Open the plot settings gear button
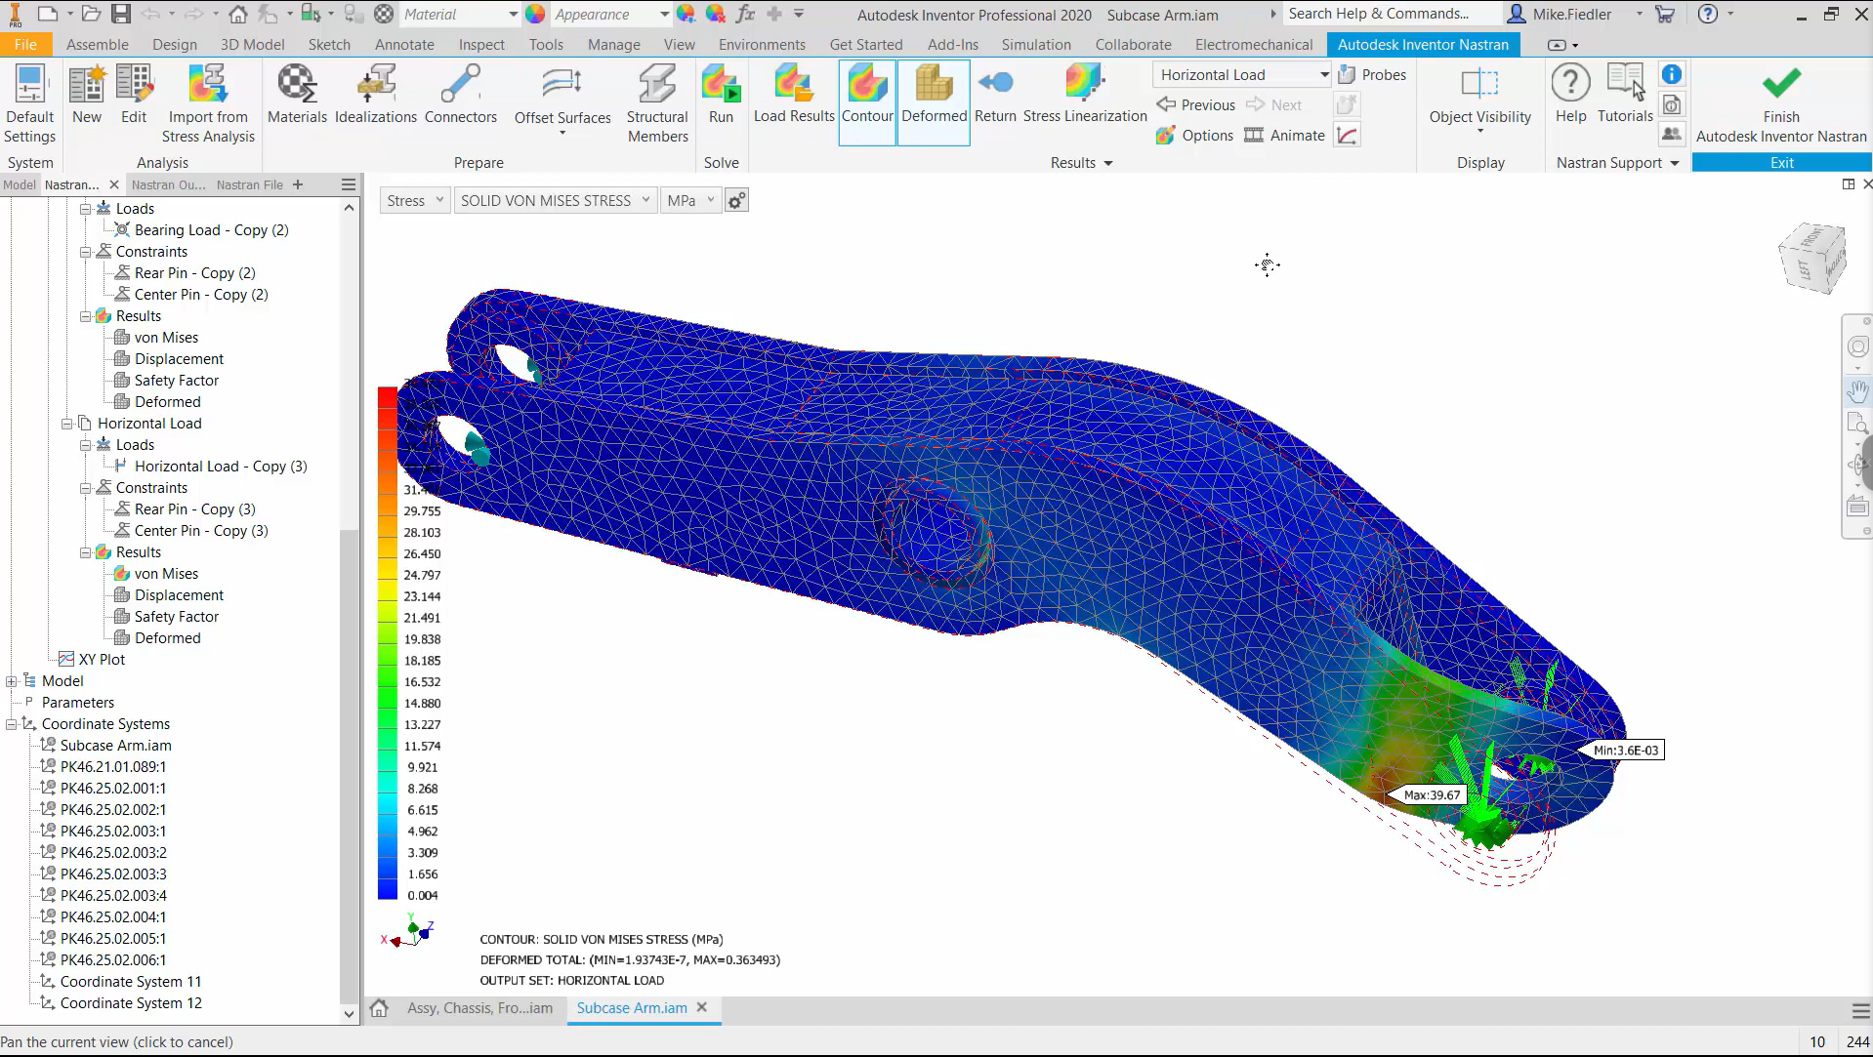Viewport: 1873px width, 1057px height. 737,200
